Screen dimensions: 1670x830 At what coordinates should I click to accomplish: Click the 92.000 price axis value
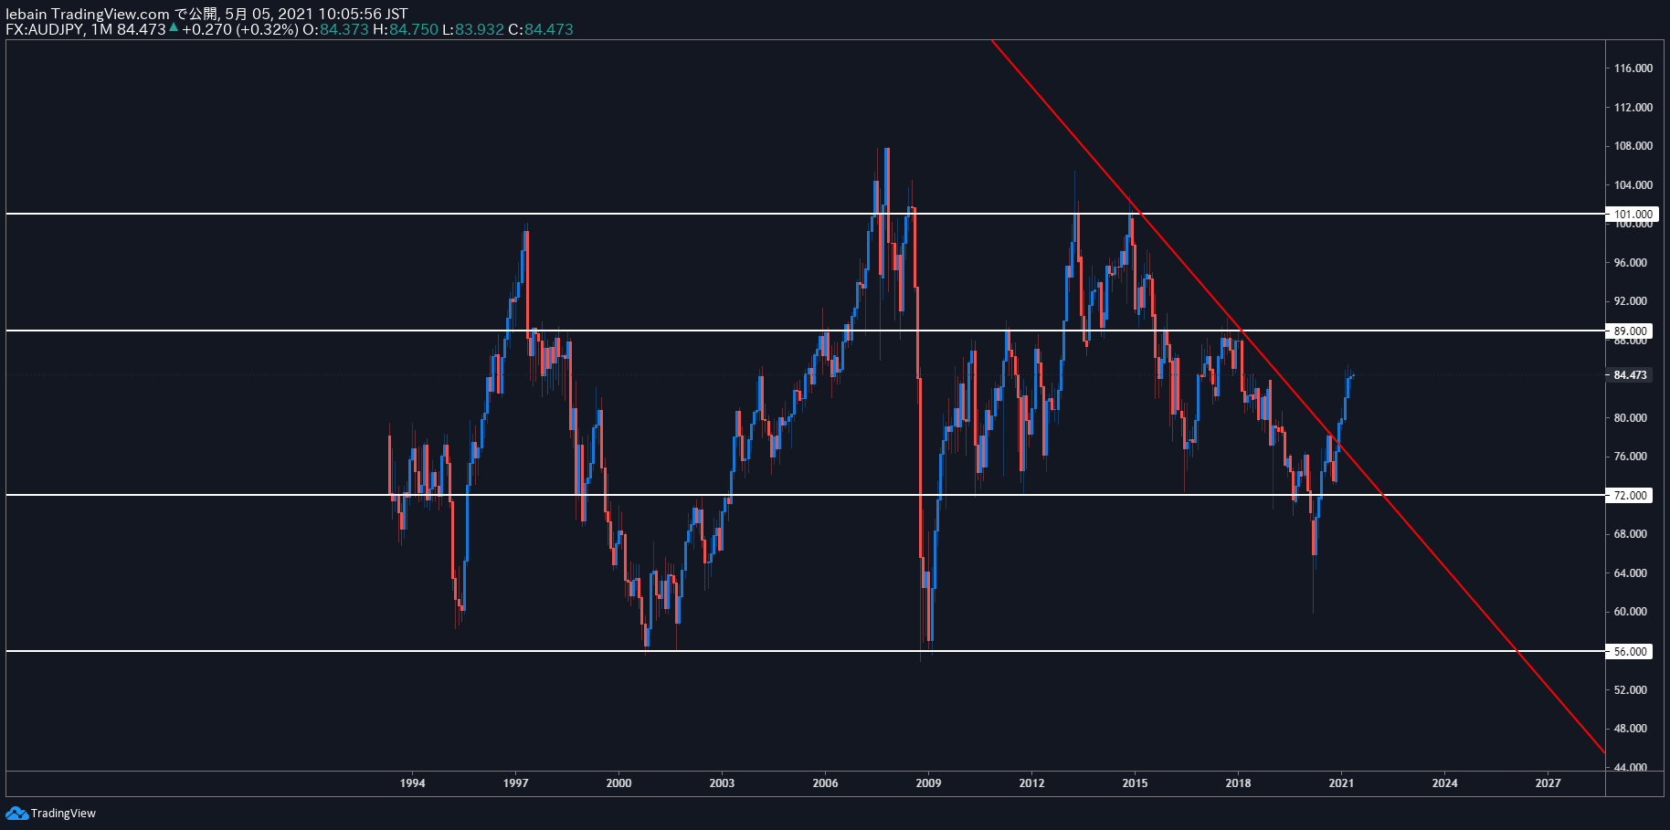1631,301
